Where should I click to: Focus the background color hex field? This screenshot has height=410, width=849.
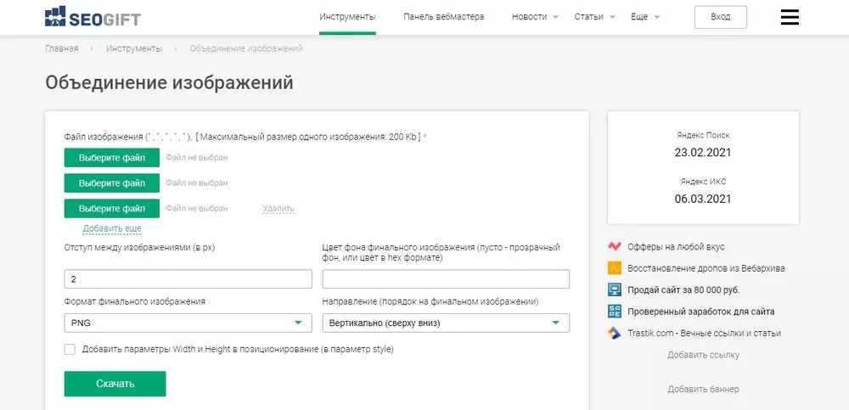click(446, 279)
